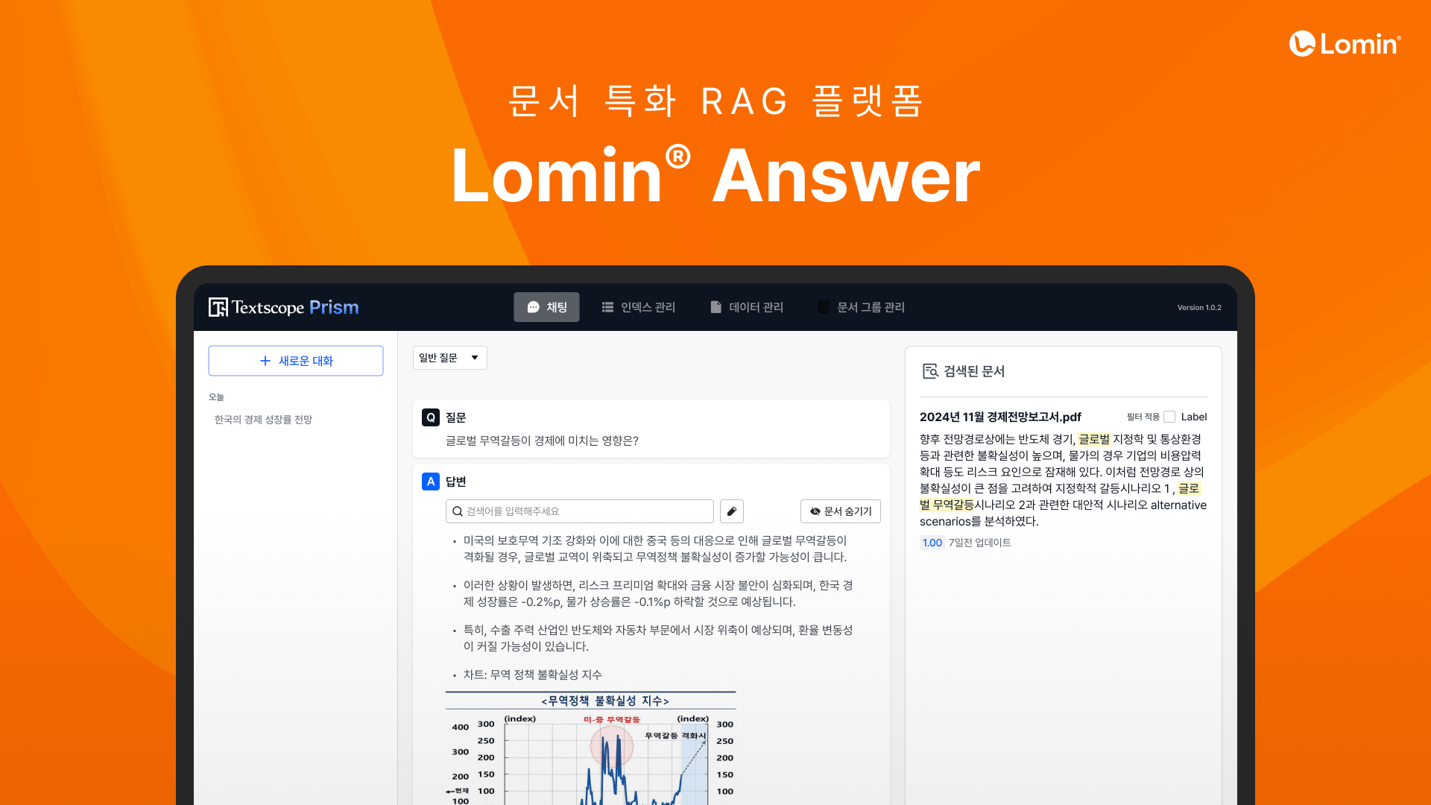Click the Lomin logo at top right

[1345, 44]
